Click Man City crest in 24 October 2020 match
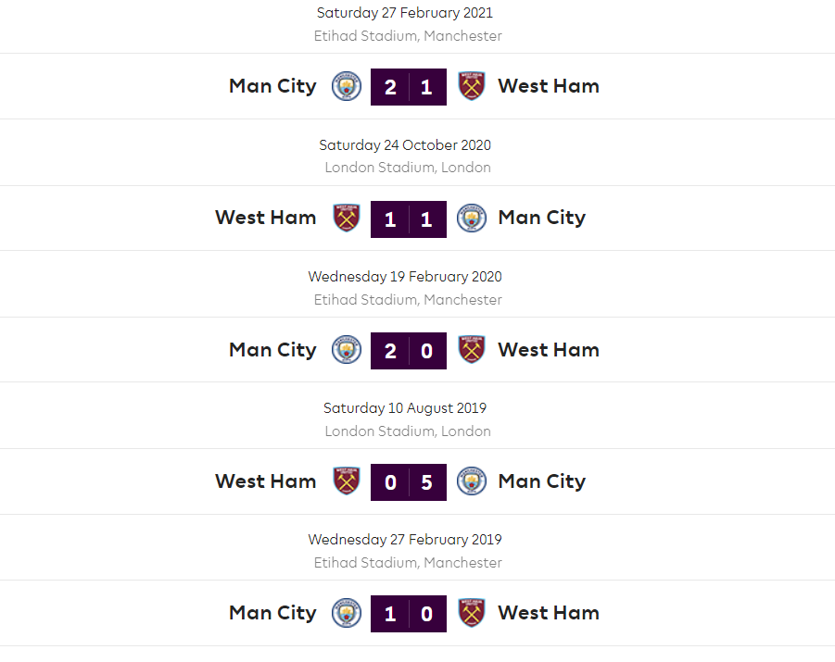The width and height of the screenshot is (835, 662). pos(472,218)
